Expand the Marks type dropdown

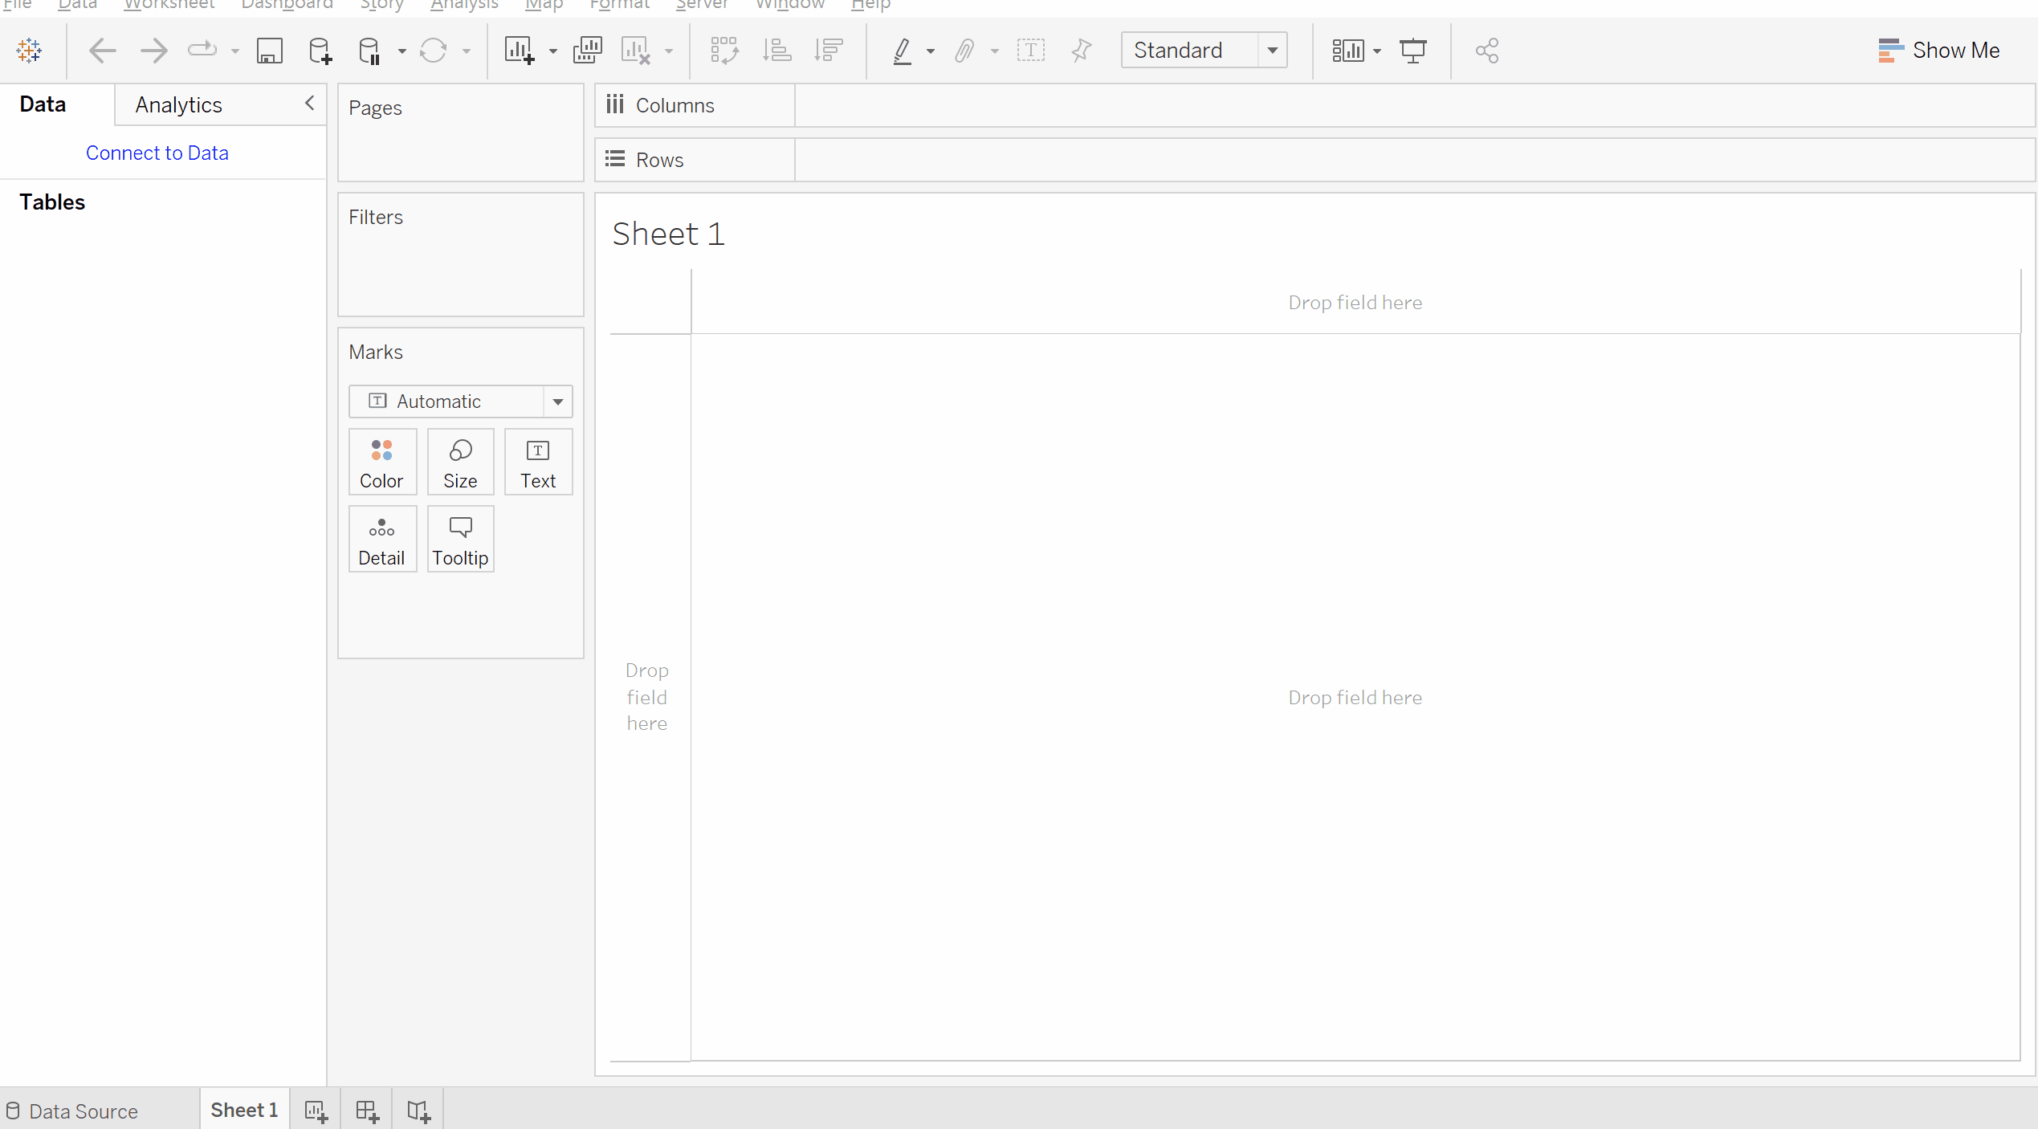pyautogui.click(x=557, y=401)
